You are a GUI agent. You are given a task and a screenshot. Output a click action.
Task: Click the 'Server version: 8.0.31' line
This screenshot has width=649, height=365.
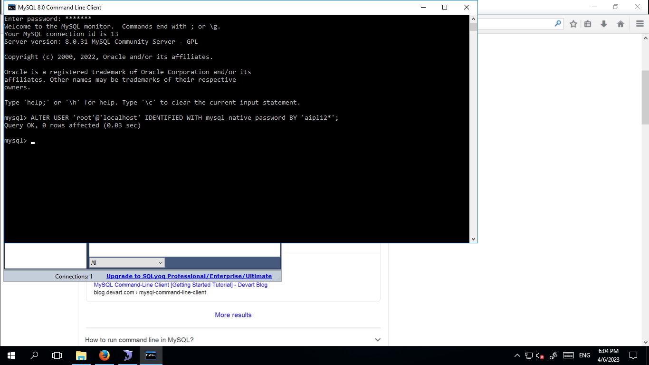point(101,42)
